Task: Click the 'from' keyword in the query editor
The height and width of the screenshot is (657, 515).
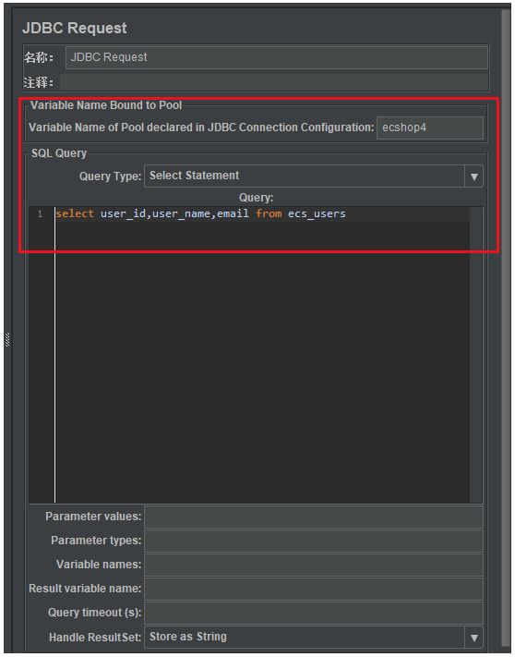Action: pos(269,213)
